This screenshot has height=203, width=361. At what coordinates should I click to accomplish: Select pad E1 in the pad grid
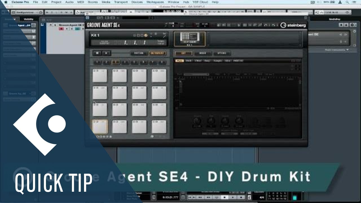(x=100, y=110)
